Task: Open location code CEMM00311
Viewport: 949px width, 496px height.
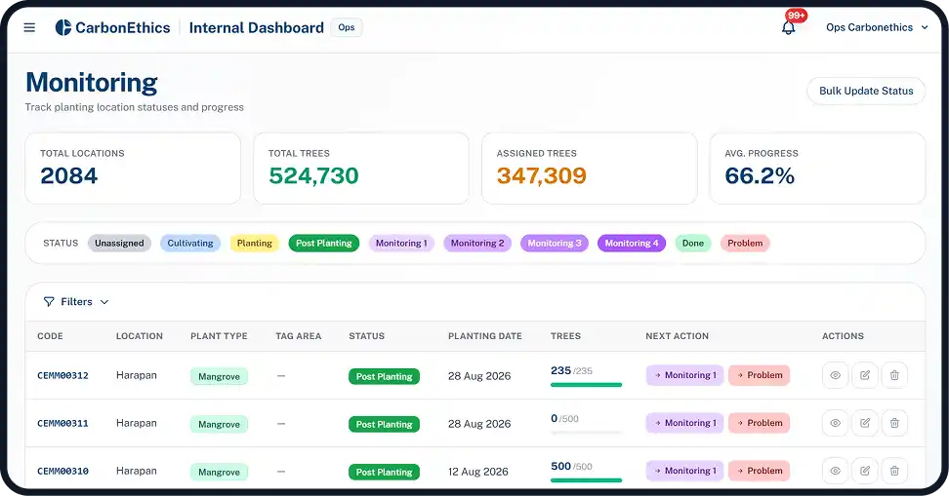Action: coord(62,424)
